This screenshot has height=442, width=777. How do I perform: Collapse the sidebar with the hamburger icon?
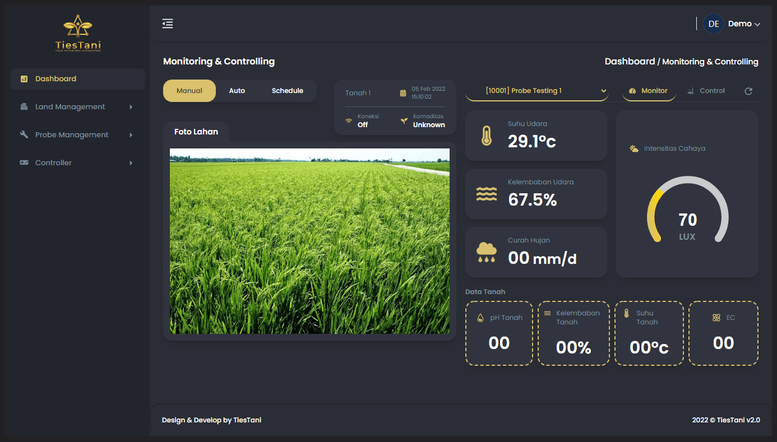[168, 24]
